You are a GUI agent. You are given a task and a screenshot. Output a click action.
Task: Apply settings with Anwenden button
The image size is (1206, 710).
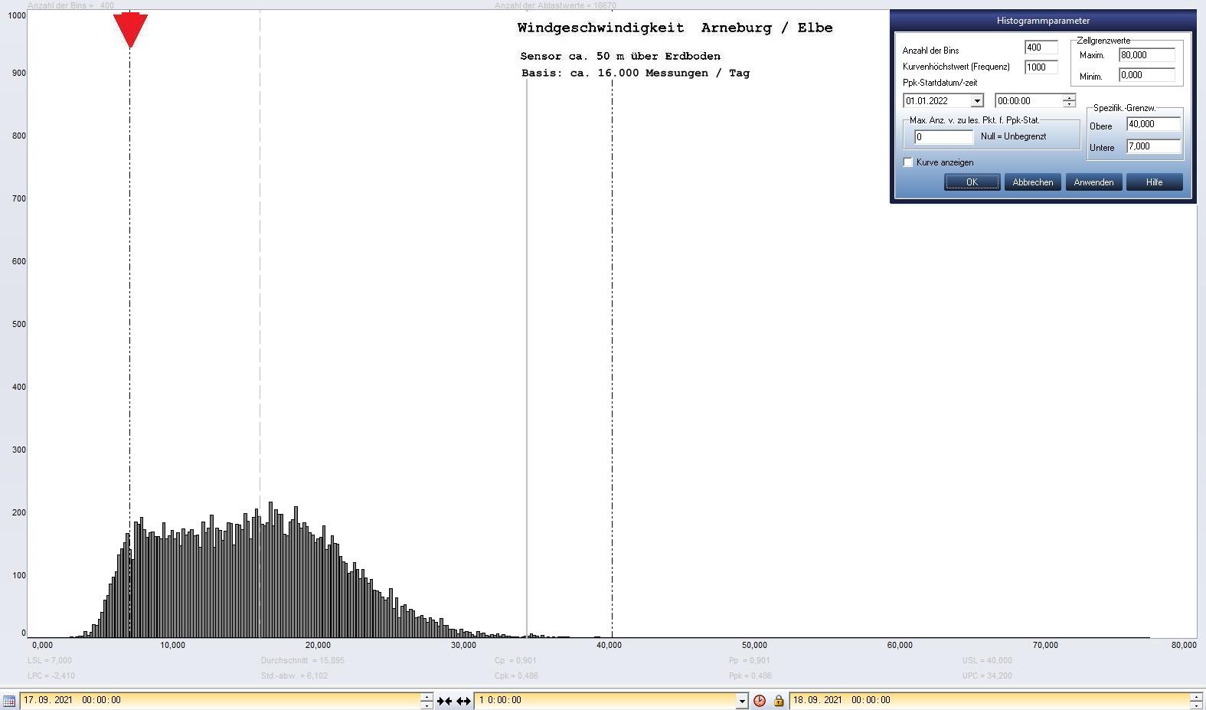tap(1093, 182)
